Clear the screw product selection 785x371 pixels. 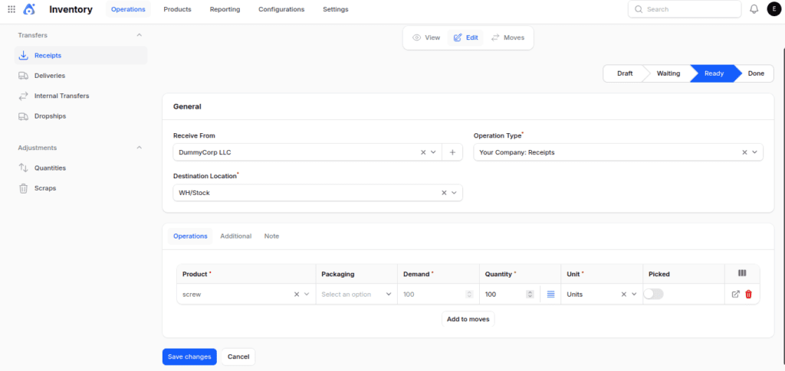(297, 295)
